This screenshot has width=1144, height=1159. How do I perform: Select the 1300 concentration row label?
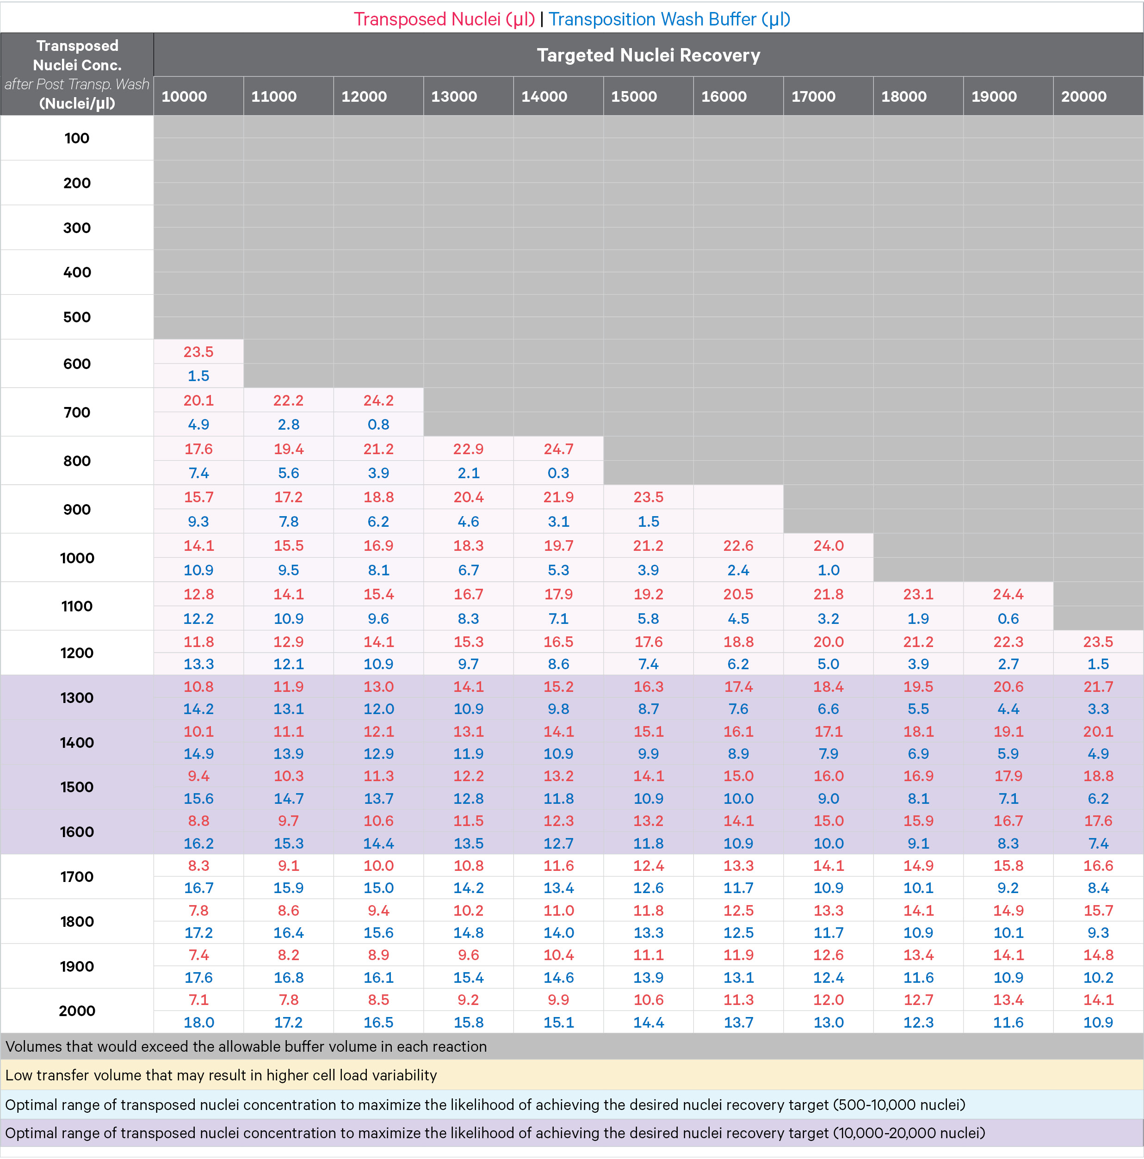coord(77,698)
